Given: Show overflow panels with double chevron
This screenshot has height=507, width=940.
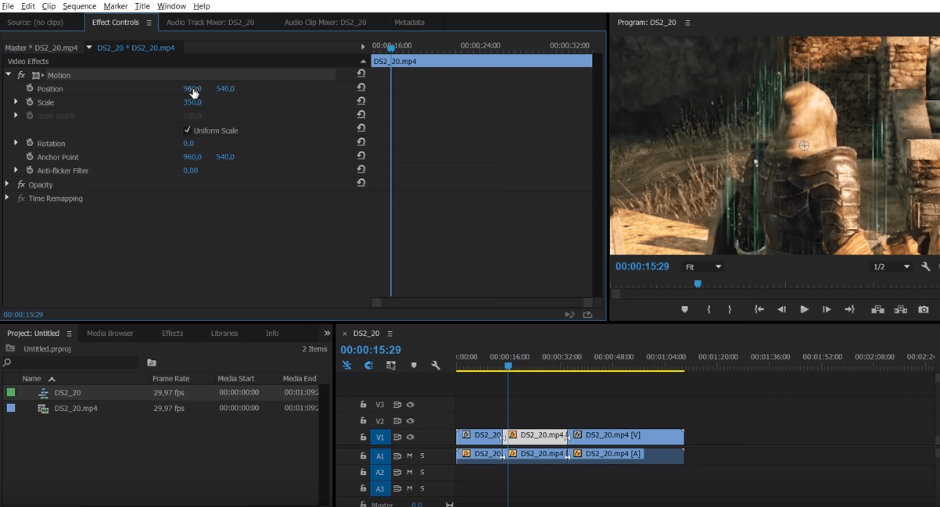Looking at the screenshot, I should click(x=327, y=333).
